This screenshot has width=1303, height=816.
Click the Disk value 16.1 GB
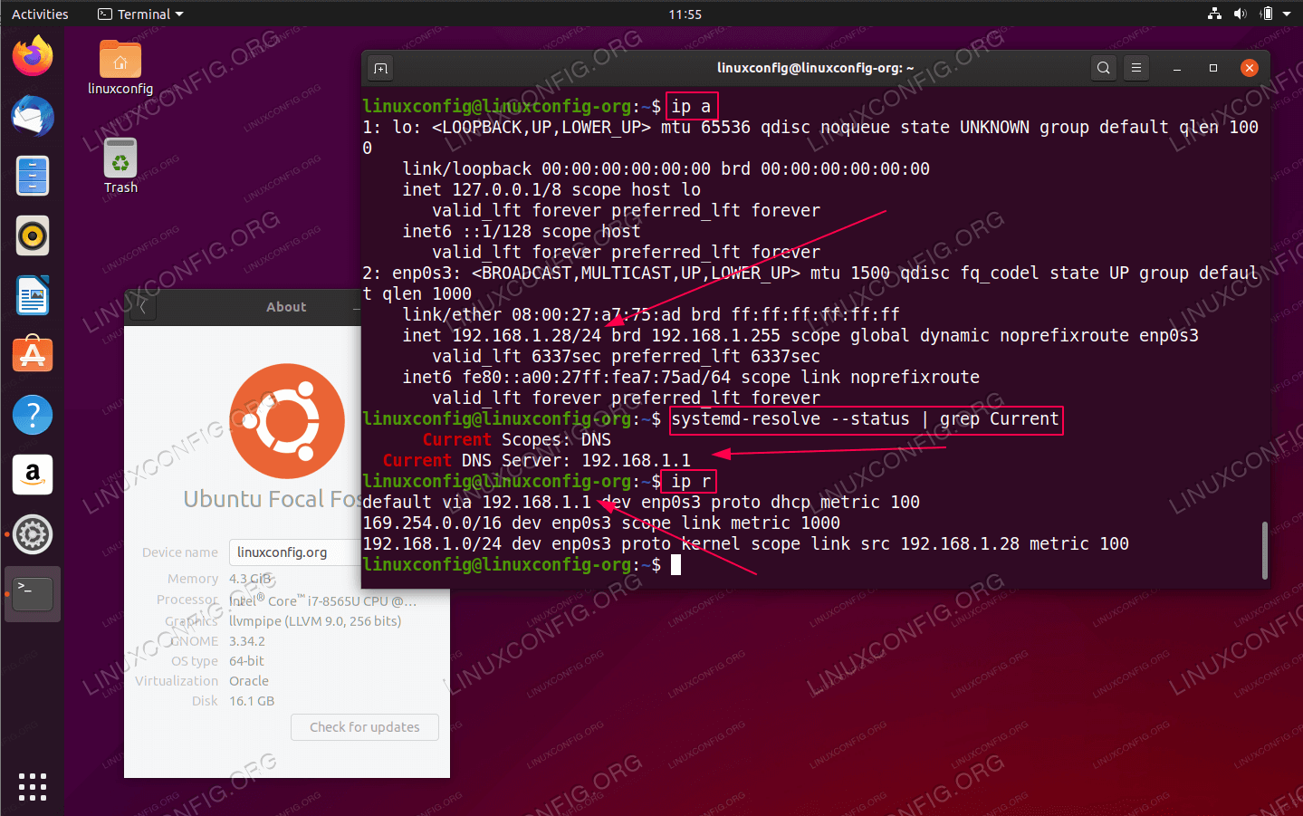(x=252, y=701)
